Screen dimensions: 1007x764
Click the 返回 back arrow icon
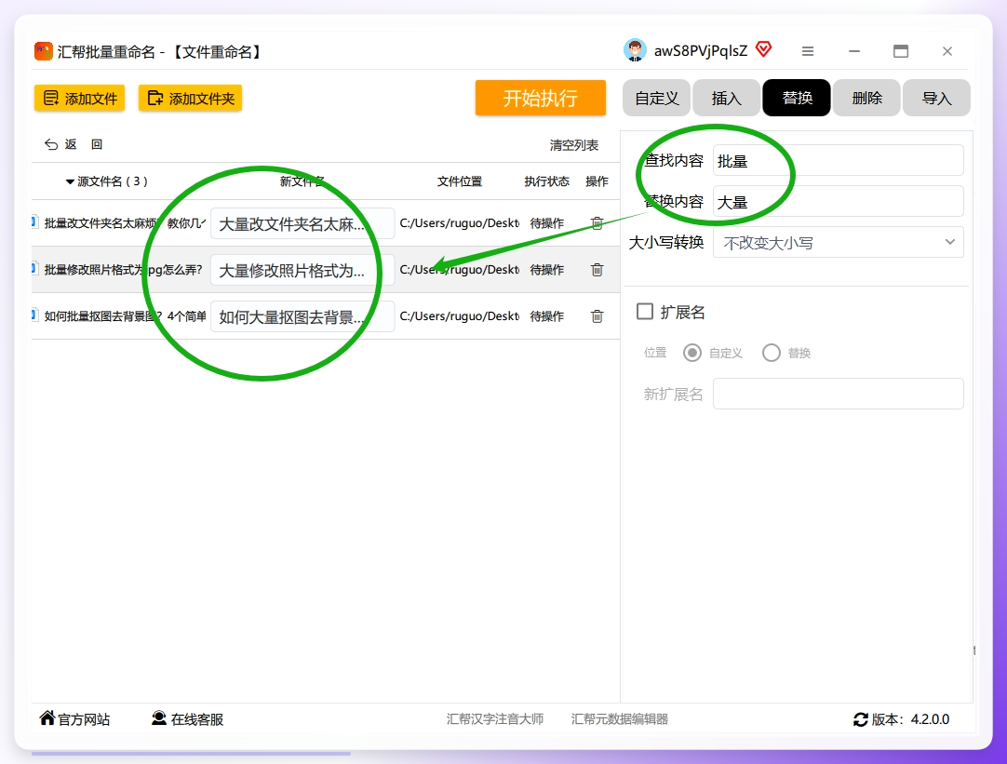(x=51, y=144)
